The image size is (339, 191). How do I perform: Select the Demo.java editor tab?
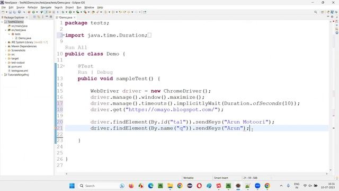point(66,18)
